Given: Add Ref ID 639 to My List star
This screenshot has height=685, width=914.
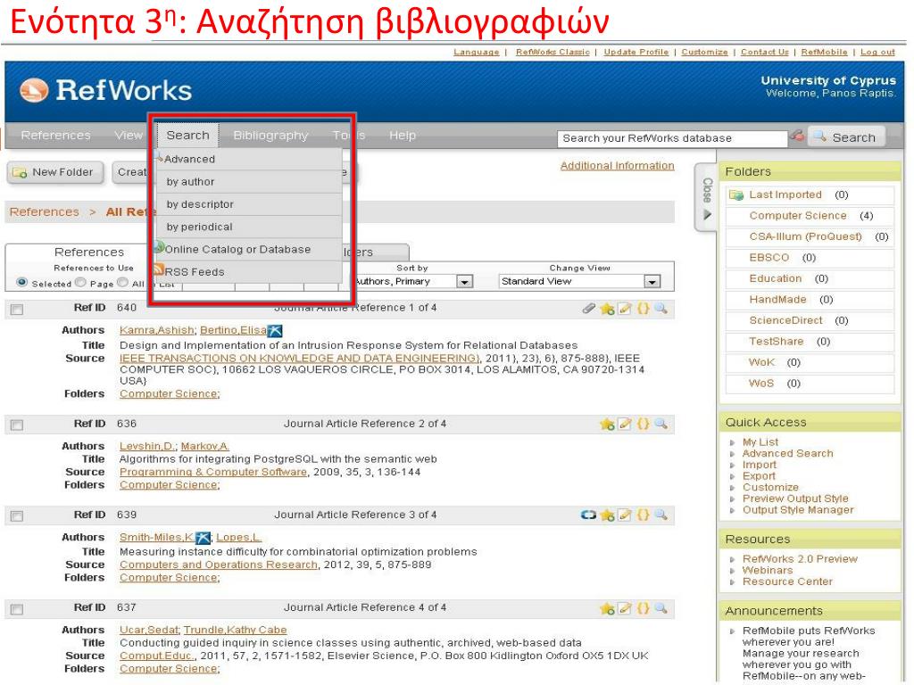Looking at the screenshot, I should 607,515.
